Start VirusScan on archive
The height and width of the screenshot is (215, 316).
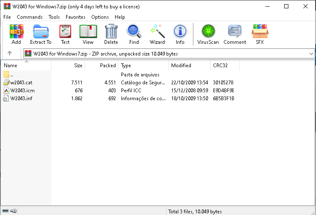pos(208,31)
